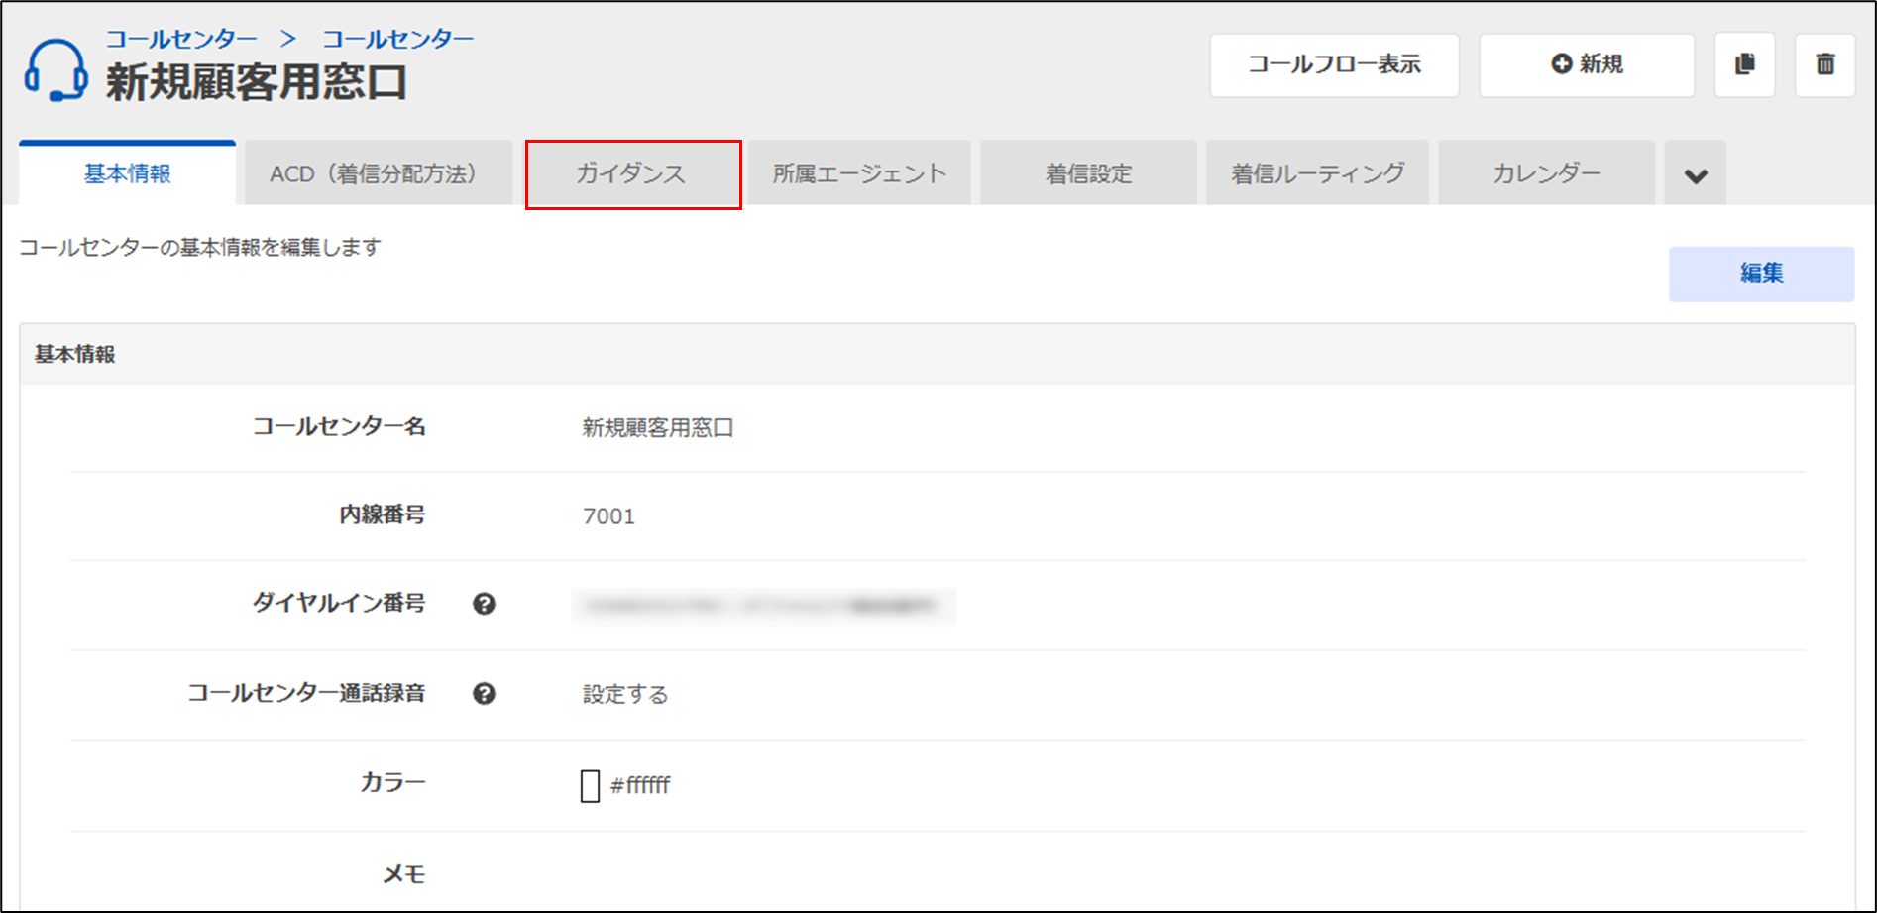Open the ガイダンス tab
1877x913 pixels.
click(x=632, y=174)
